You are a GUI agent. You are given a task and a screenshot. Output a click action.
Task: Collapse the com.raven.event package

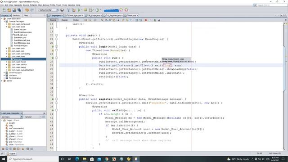click(x=7, y=27)
